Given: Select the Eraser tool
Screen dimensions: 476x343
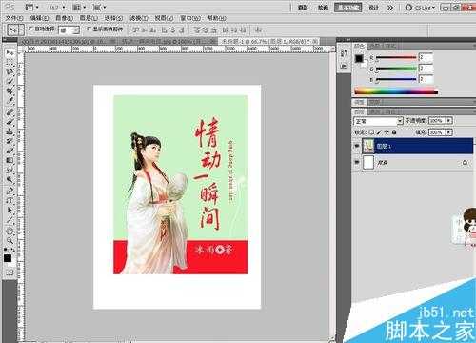Looking at the screenshot, I should coord(10,151).
